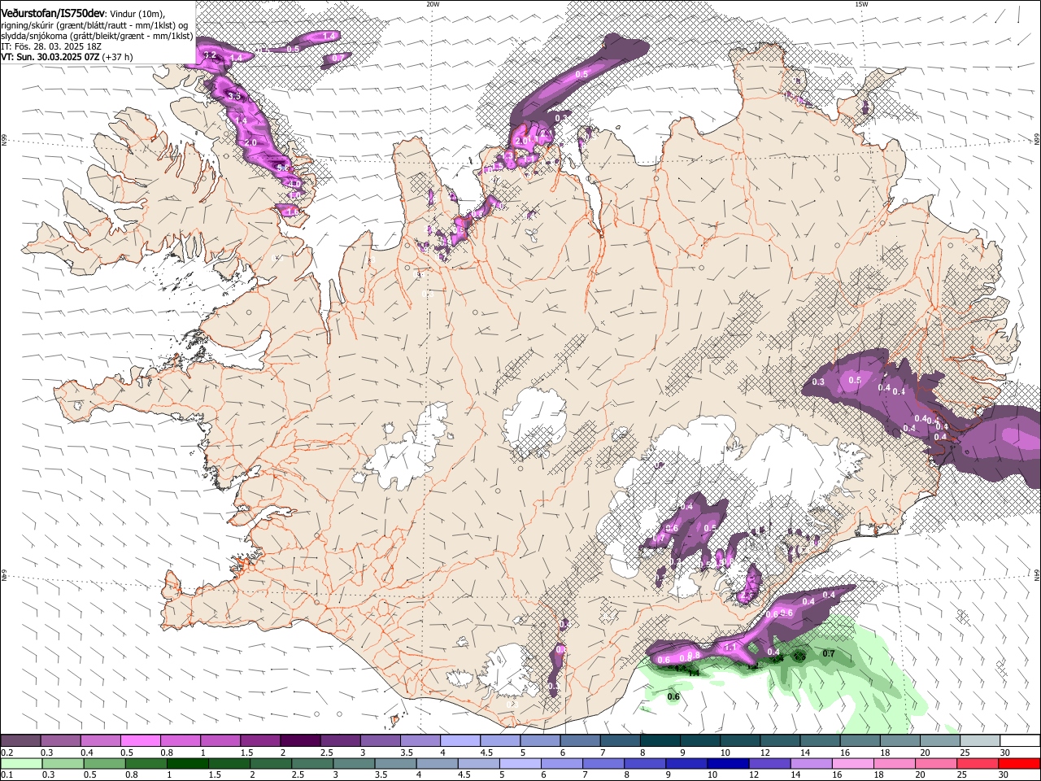
Task: Select the bottom-row 10 darkest blue legend swatch
Action: click(729, 763)
